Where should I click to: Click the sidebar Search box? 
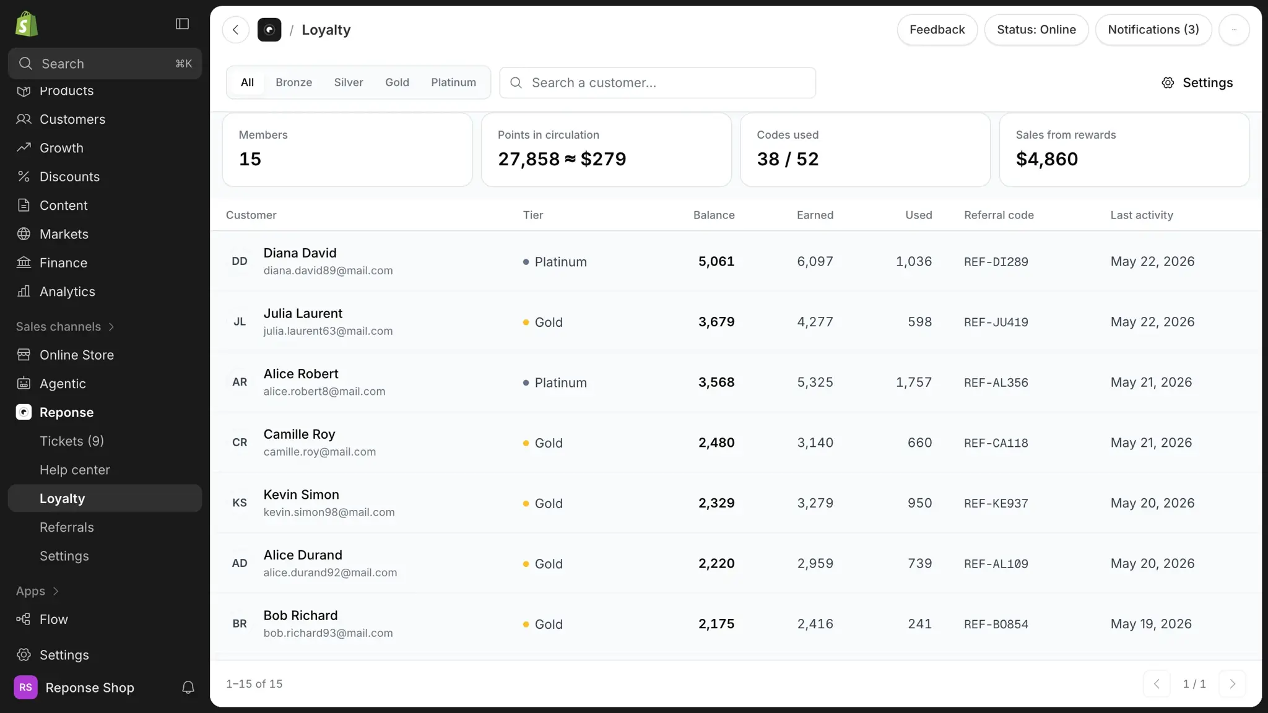(105, 64)
